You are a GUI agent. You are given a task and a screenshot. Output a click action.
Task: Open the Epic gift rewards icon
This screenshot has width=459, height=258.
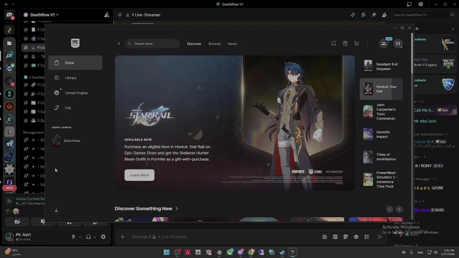click(345, 43)
